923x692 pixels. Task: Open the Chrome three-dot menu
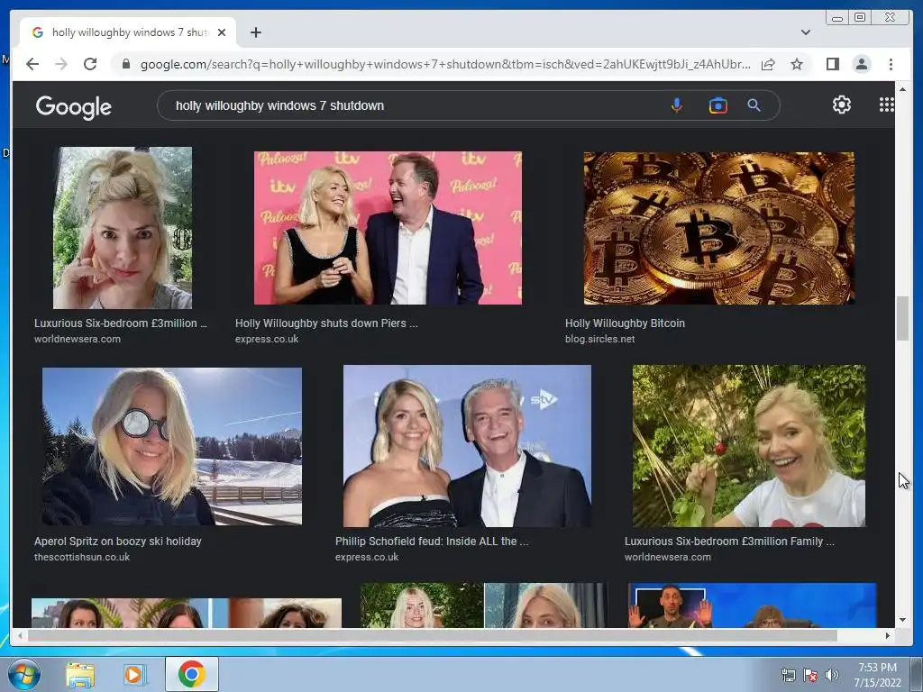(891, 64)
